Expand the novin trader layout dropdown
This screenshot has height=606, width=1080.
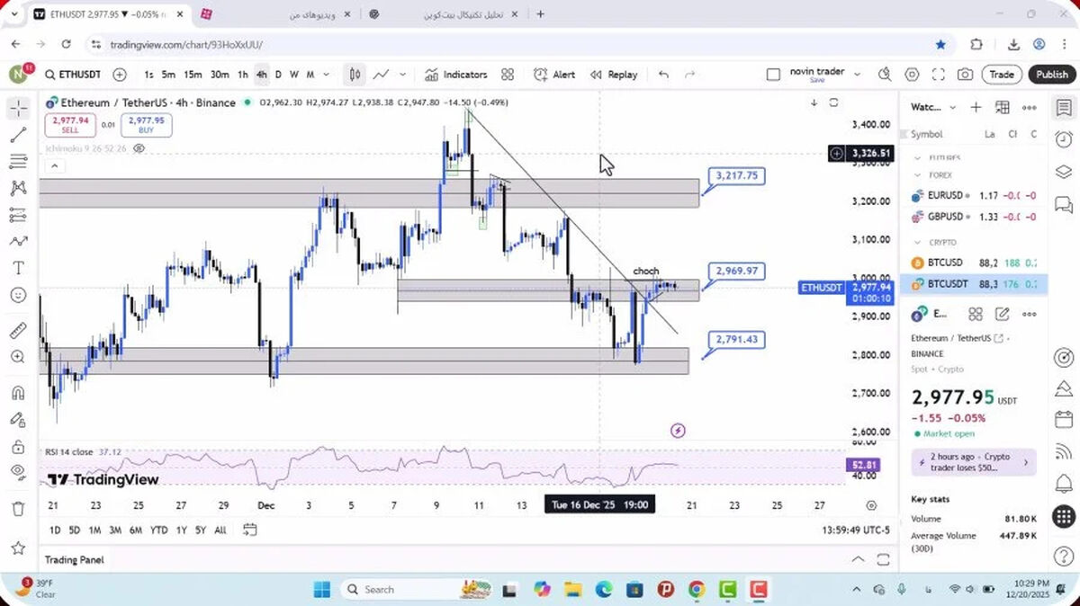click(x=857, y=74)
